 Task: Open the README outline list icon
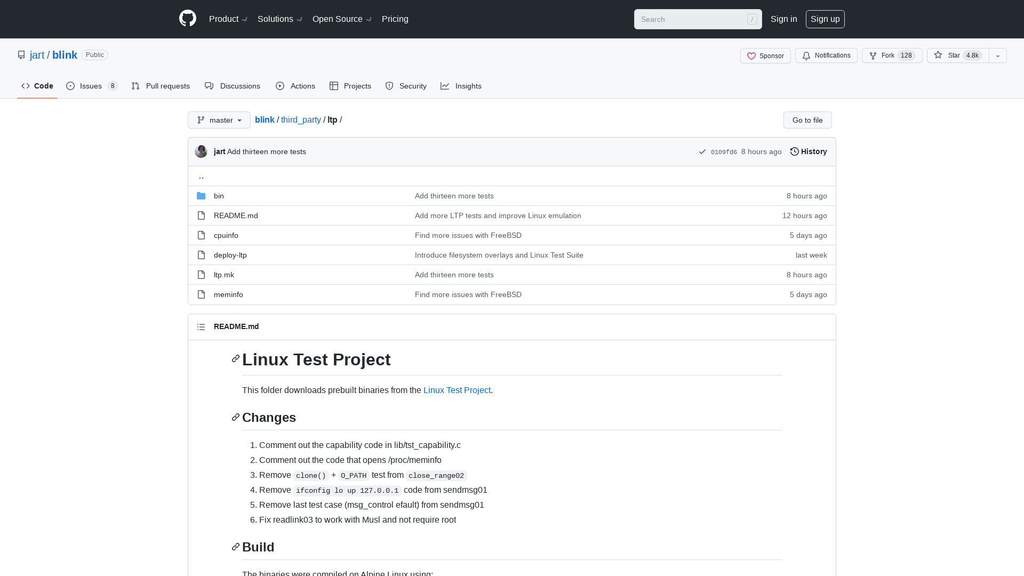point(201,327)
